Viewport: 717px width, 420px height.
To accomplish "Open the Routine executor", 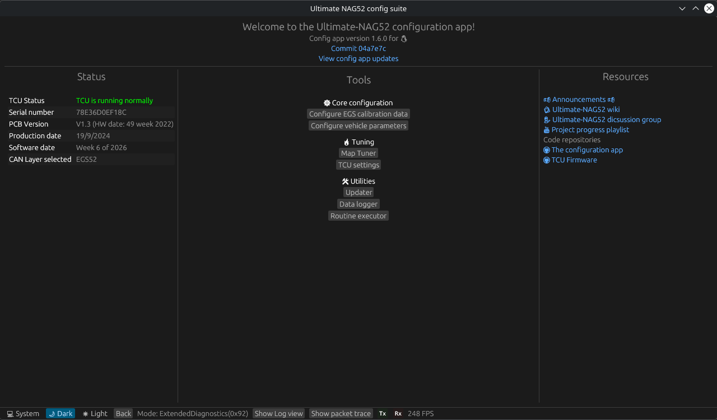I will tap(358, 216).
